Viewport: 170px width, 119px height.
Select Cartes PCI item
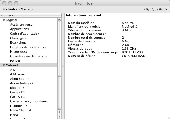[x=18, y=97]
